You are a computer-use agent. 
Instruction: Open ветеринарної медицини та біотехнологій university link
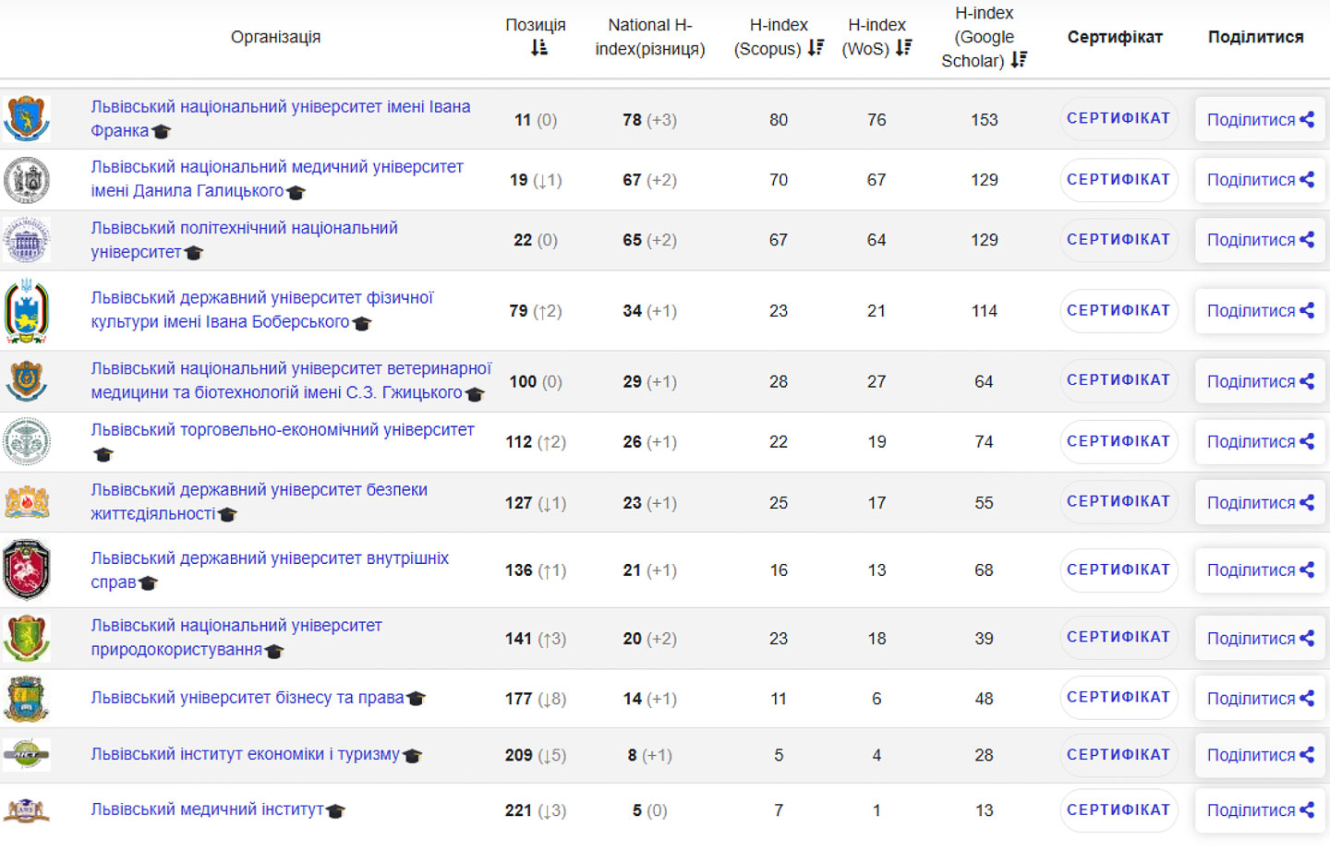[x=291, y=380]
